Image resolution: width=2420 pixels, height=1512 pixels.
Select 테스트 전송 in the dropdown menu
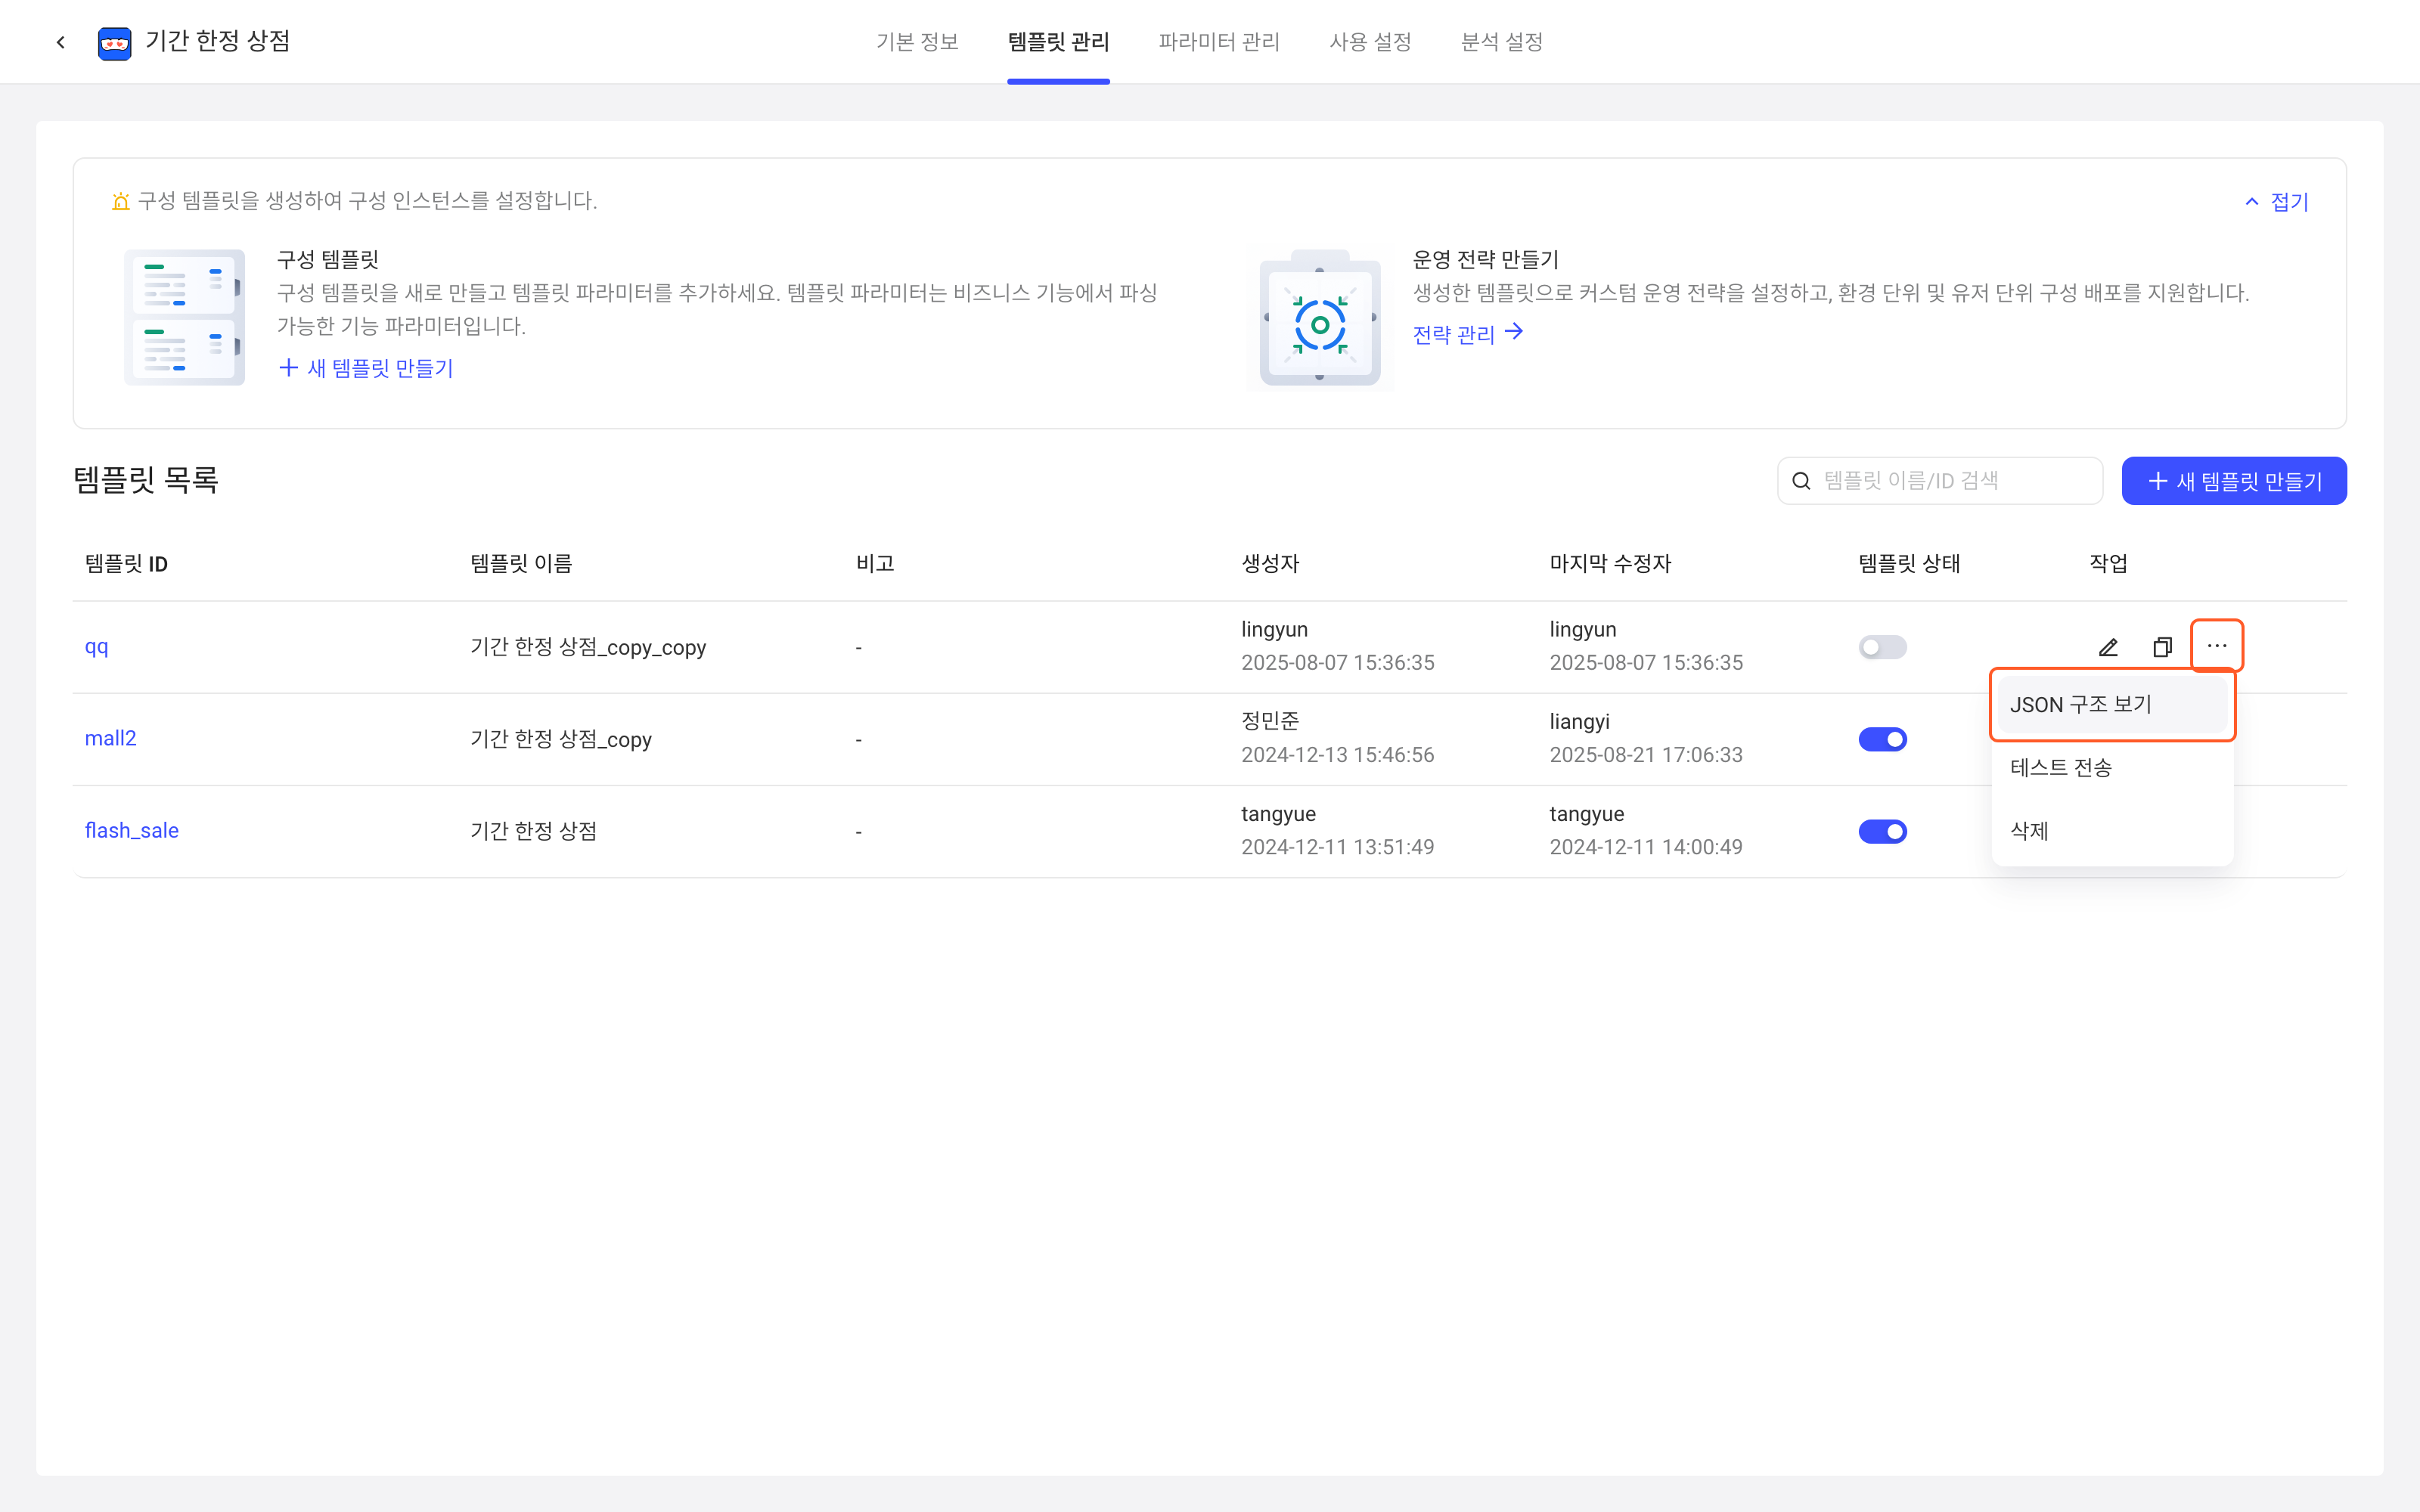click(2112, 767)
